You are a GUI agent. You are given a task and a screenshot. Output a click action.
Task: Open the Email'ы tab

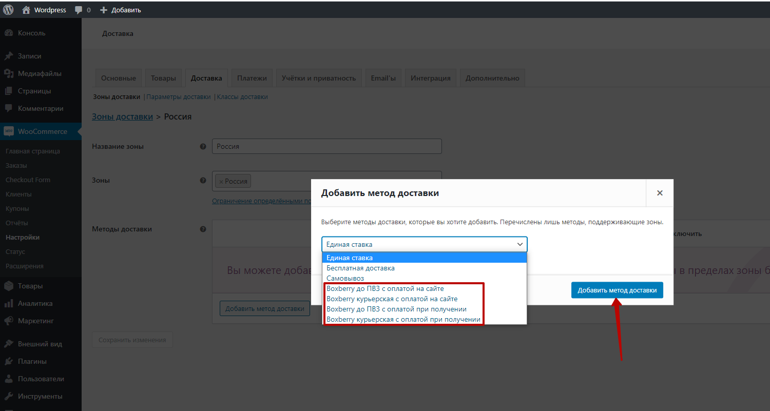point(383,78)
